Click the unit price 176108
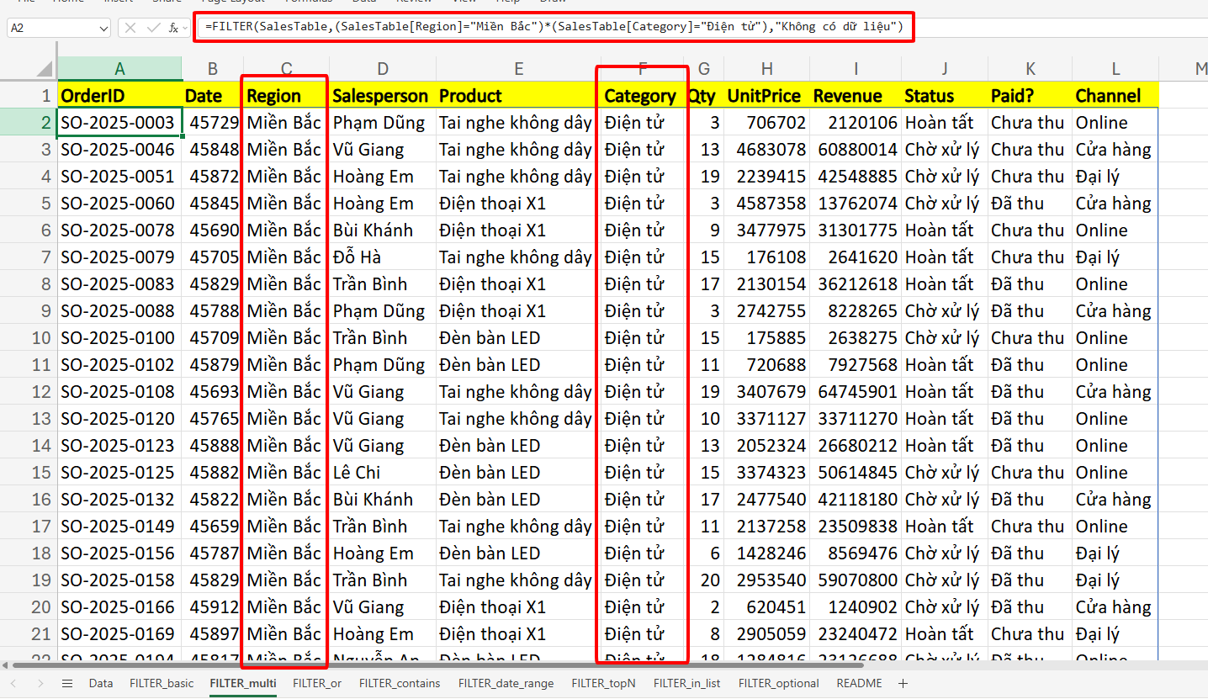1208x699 pixels. click(x=766, y=257)
